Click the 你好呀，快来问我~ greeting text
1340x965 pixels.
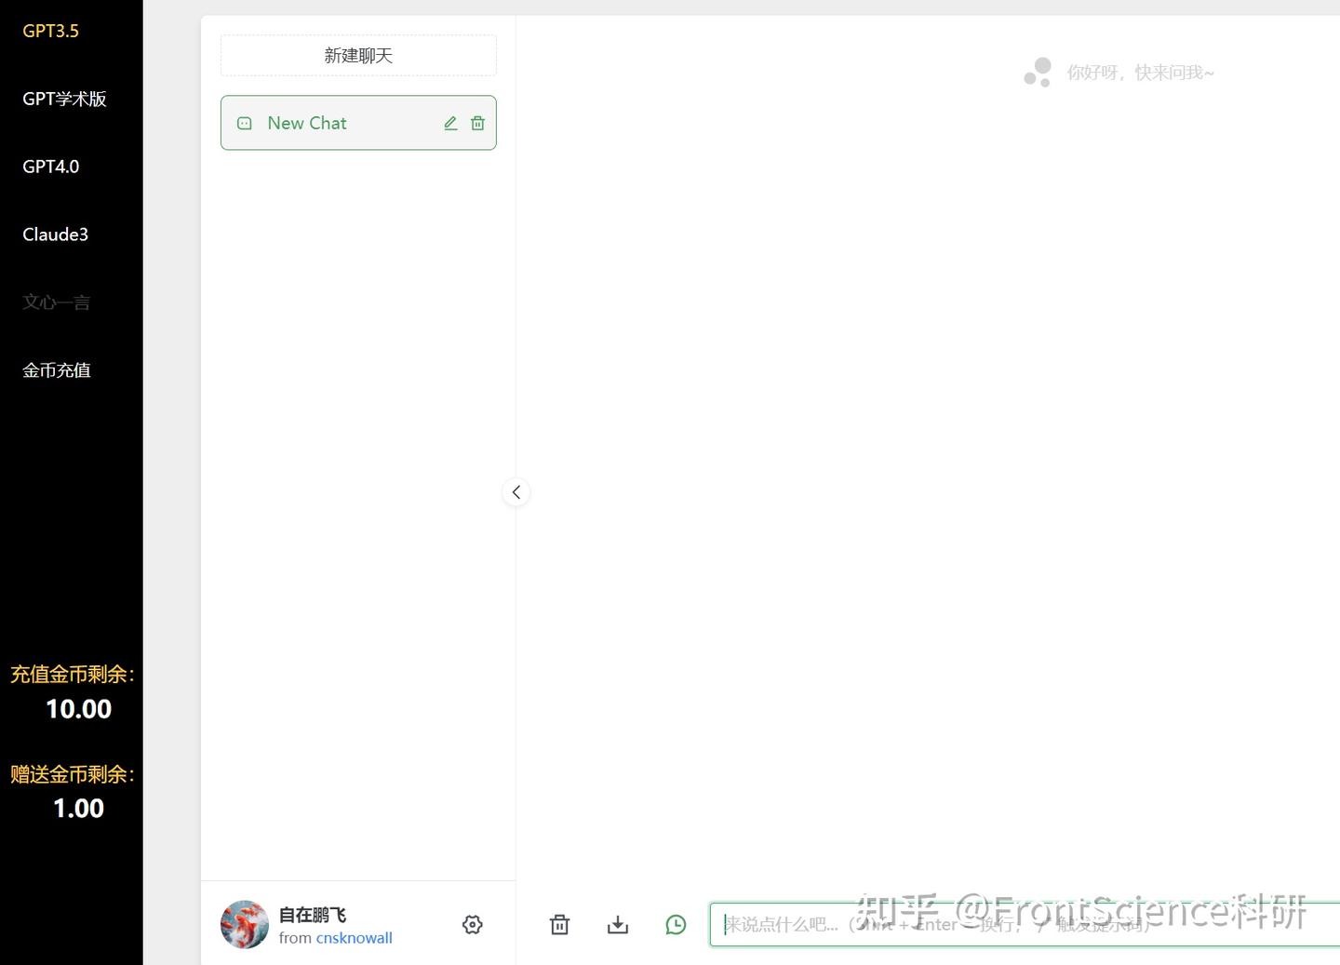tap(1141, 73)
